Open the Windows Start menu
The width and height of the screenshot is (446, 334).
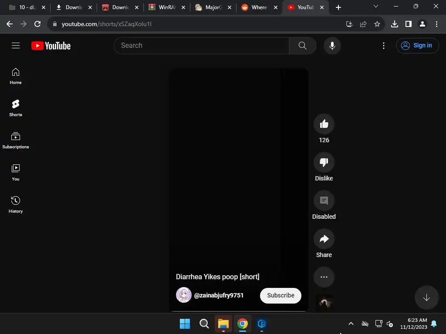[x=185, y=324]
